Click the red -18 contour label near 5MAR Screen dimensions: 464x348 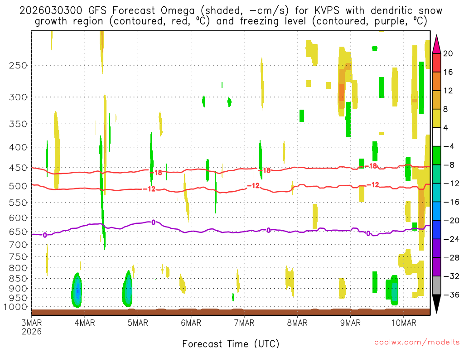[156, 172]
